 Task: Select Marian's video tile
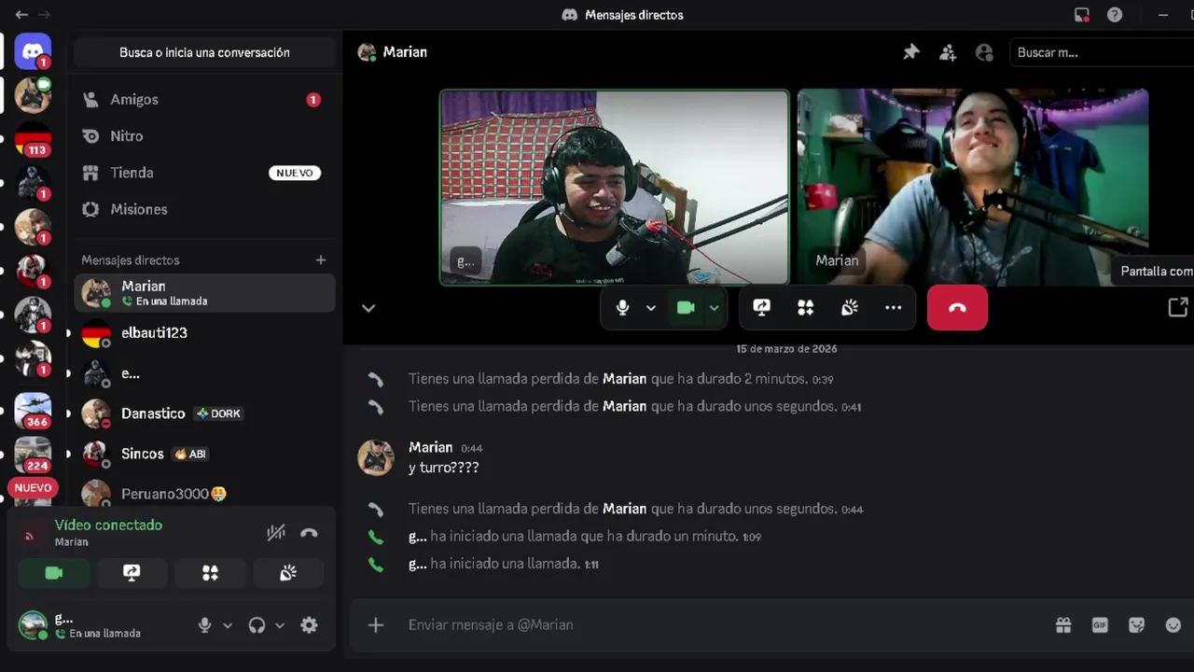[973, 187]
